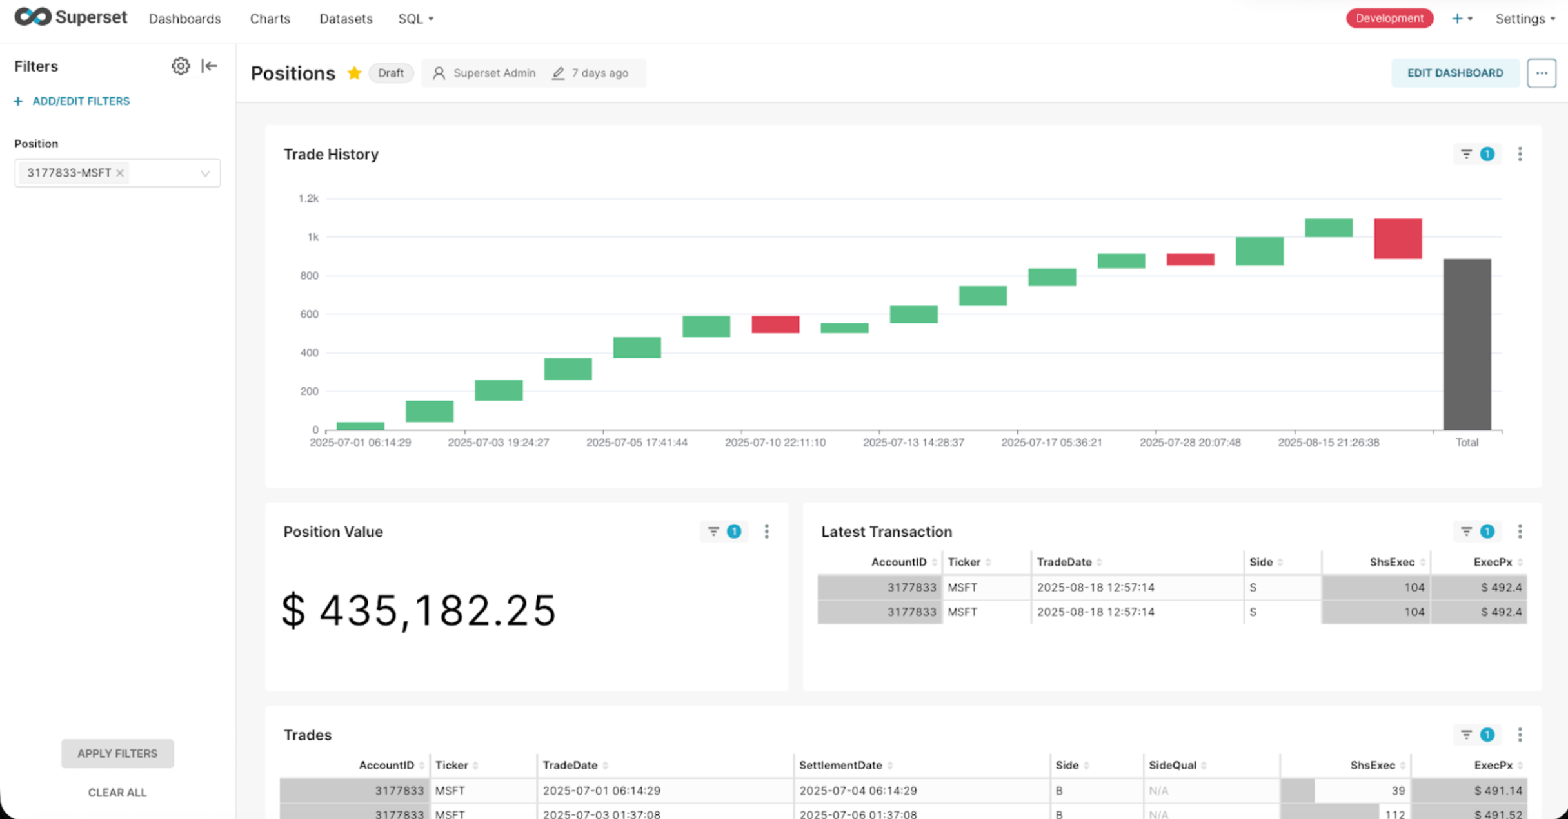The image size is (1568, 819).
Task: Unfavorite the Positions dashboard star
Action: click(x=354, y=73)
